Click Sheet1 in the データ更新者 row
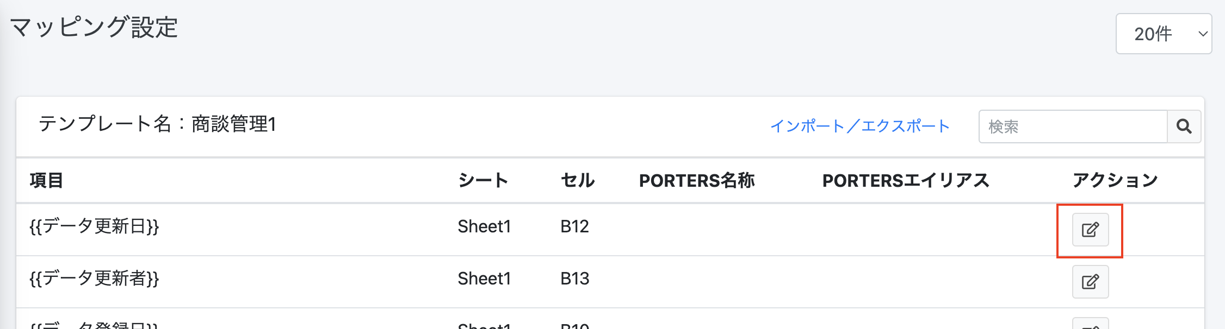 click(x=484, y=279)
